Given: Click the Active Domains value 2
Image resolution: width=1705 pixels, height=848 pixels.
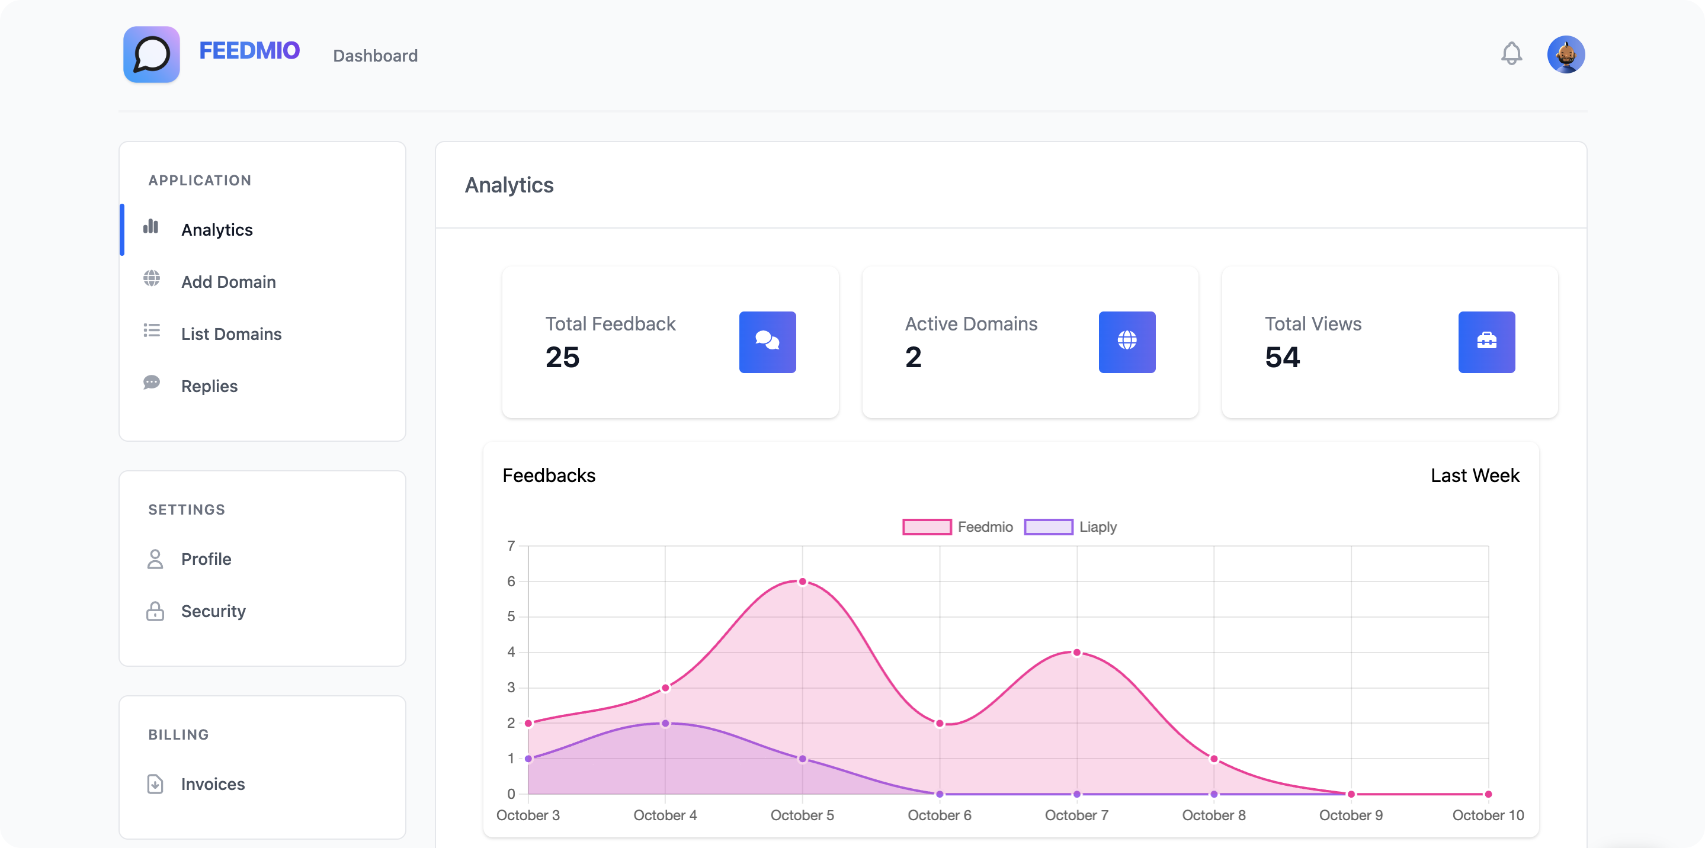Looking at the screenshot, I should pyautogui.click(x=913, y=357).
